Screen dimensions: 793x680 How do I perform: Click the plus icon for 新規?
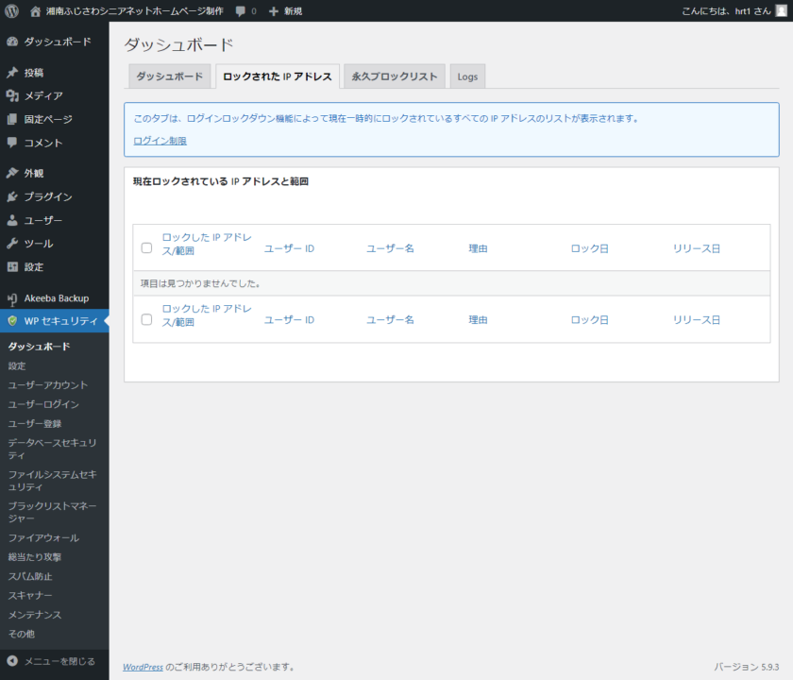274,11
